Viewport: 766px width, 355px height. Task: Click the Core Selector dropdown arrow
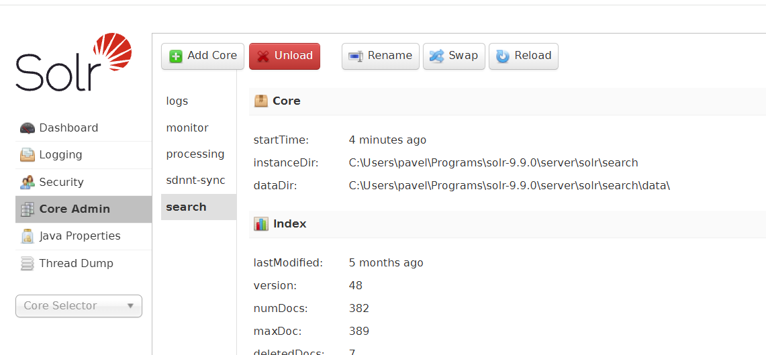coord(130,306)
